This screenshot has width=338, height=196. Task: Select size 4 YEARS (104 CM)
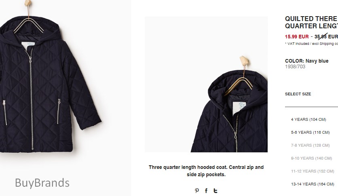[x=308, y=120]
